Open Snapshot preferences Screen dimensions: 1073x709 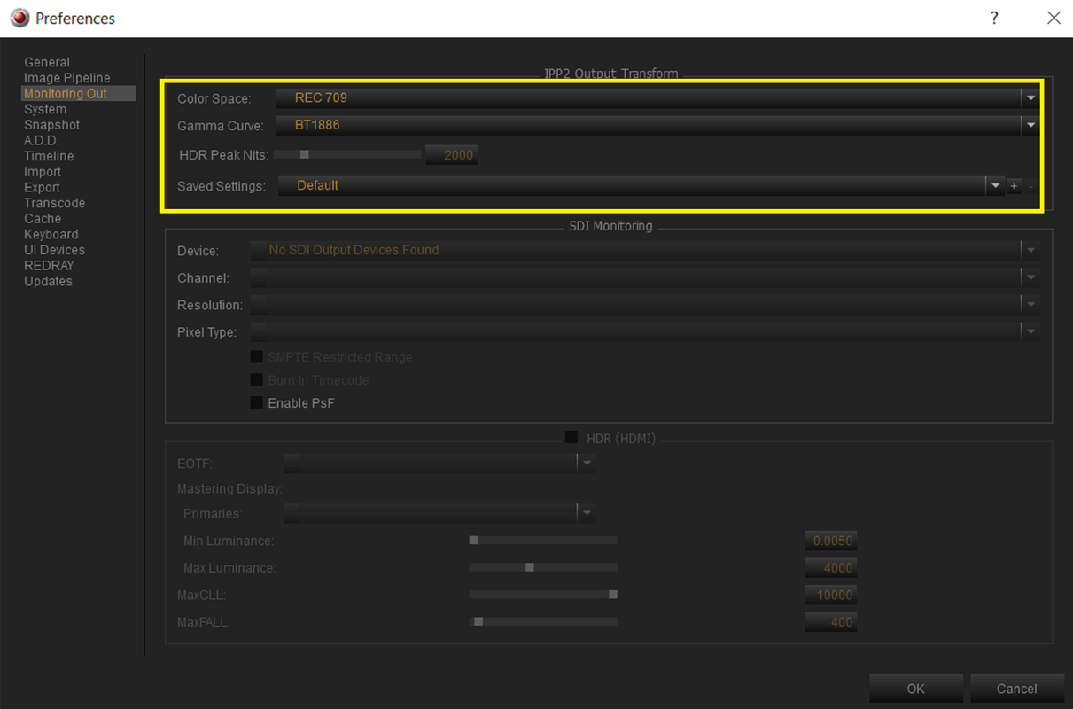[52, 125]
